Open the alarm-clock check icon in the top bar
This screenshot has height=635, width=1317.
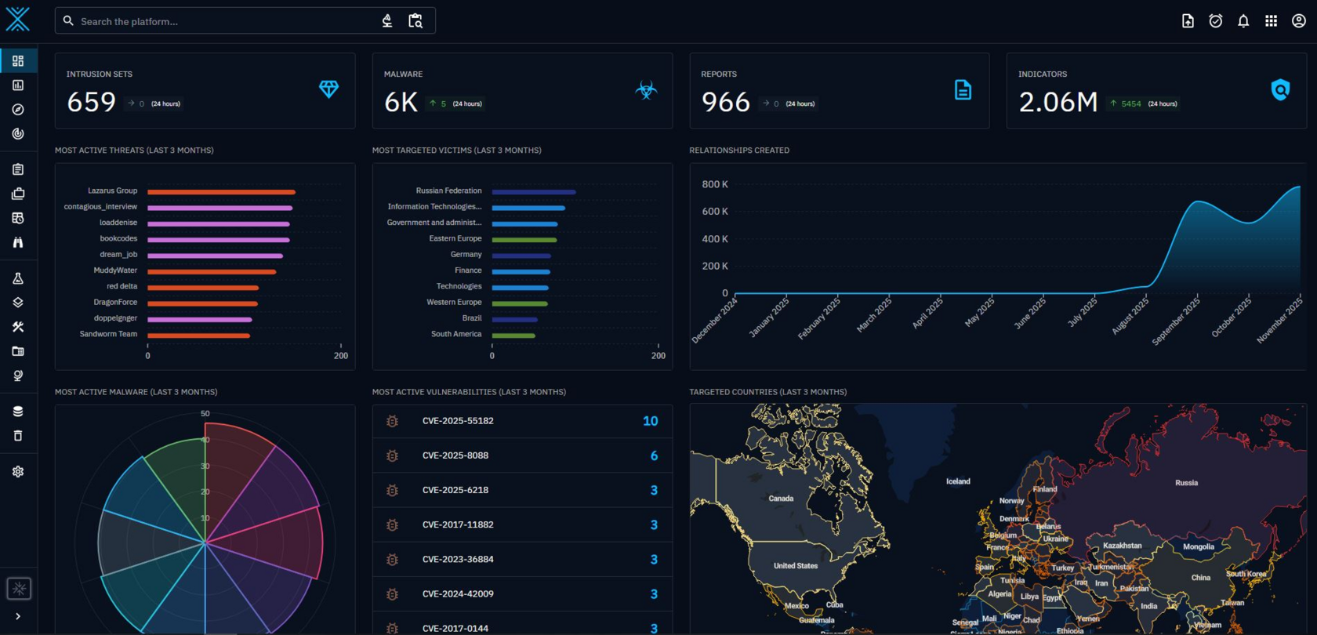tap(1216, 21)
